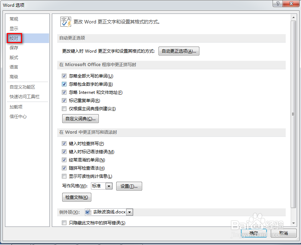Toggle 忽略包含数字的单词 checkbox

click(64, 84)
